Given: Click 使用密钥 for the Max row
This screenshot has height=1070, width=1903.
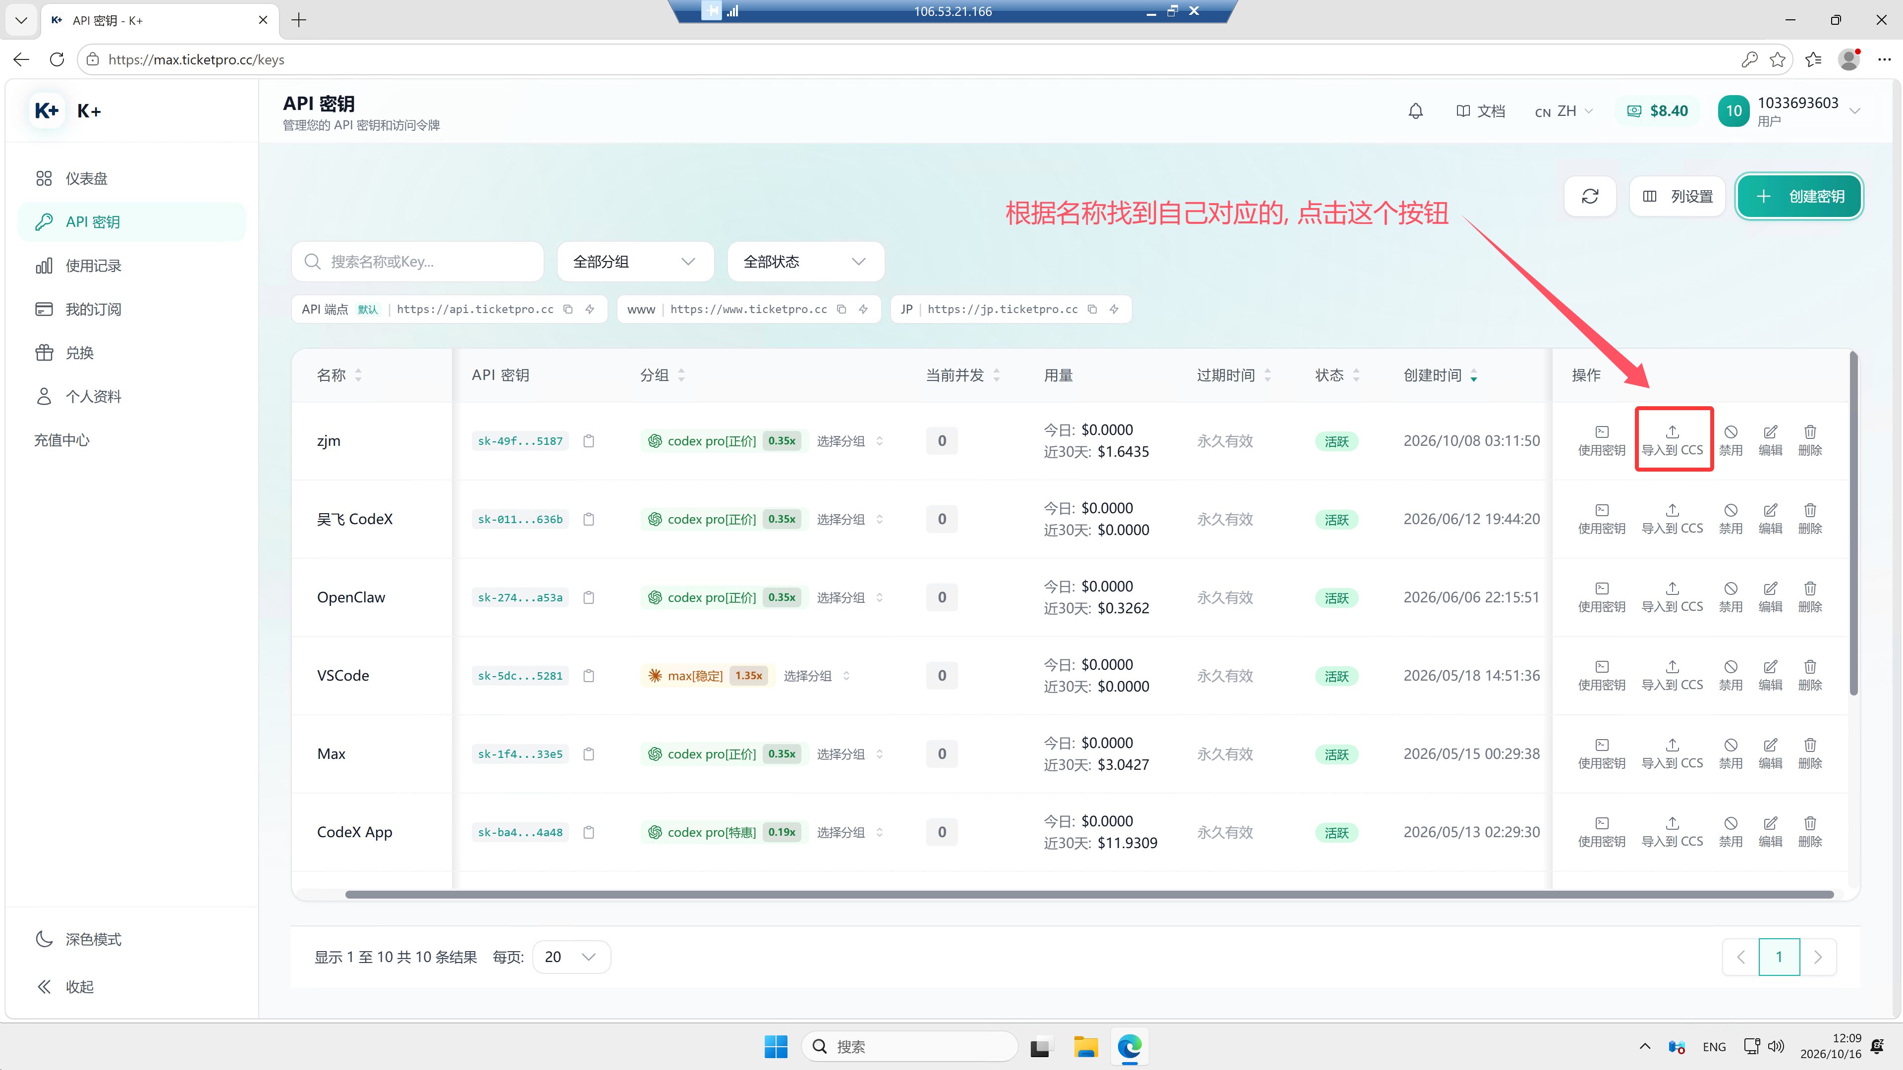Looking at the screenshot, I should pyautogui.click(x=1602, y=754).
